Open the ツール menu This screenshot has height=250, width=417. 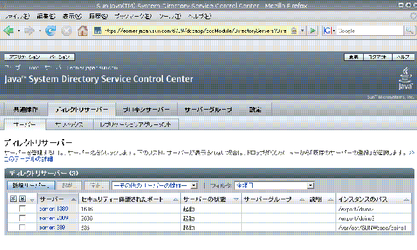click(x=170, y=17)
